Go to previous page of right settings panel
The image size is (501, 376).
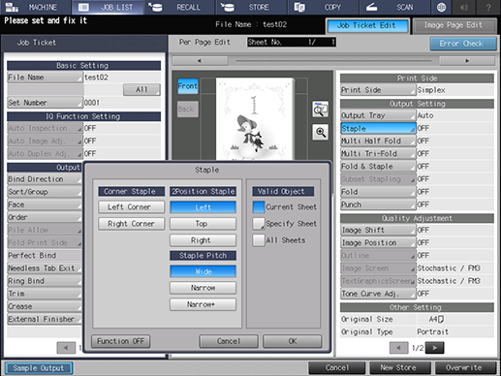point(398,348)
